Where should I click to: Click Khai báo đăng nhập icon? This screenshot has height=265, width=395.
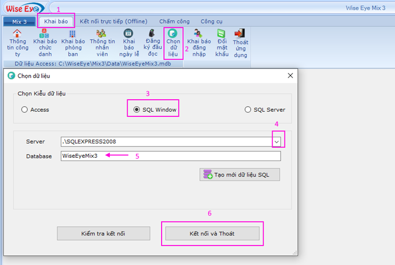[x=199, y=33]
